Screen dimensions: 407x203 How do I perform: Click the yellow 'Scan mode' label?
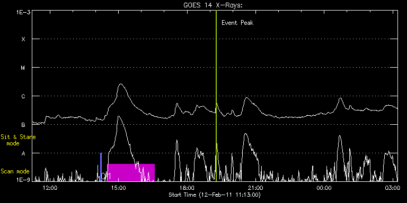click(15, 171)
